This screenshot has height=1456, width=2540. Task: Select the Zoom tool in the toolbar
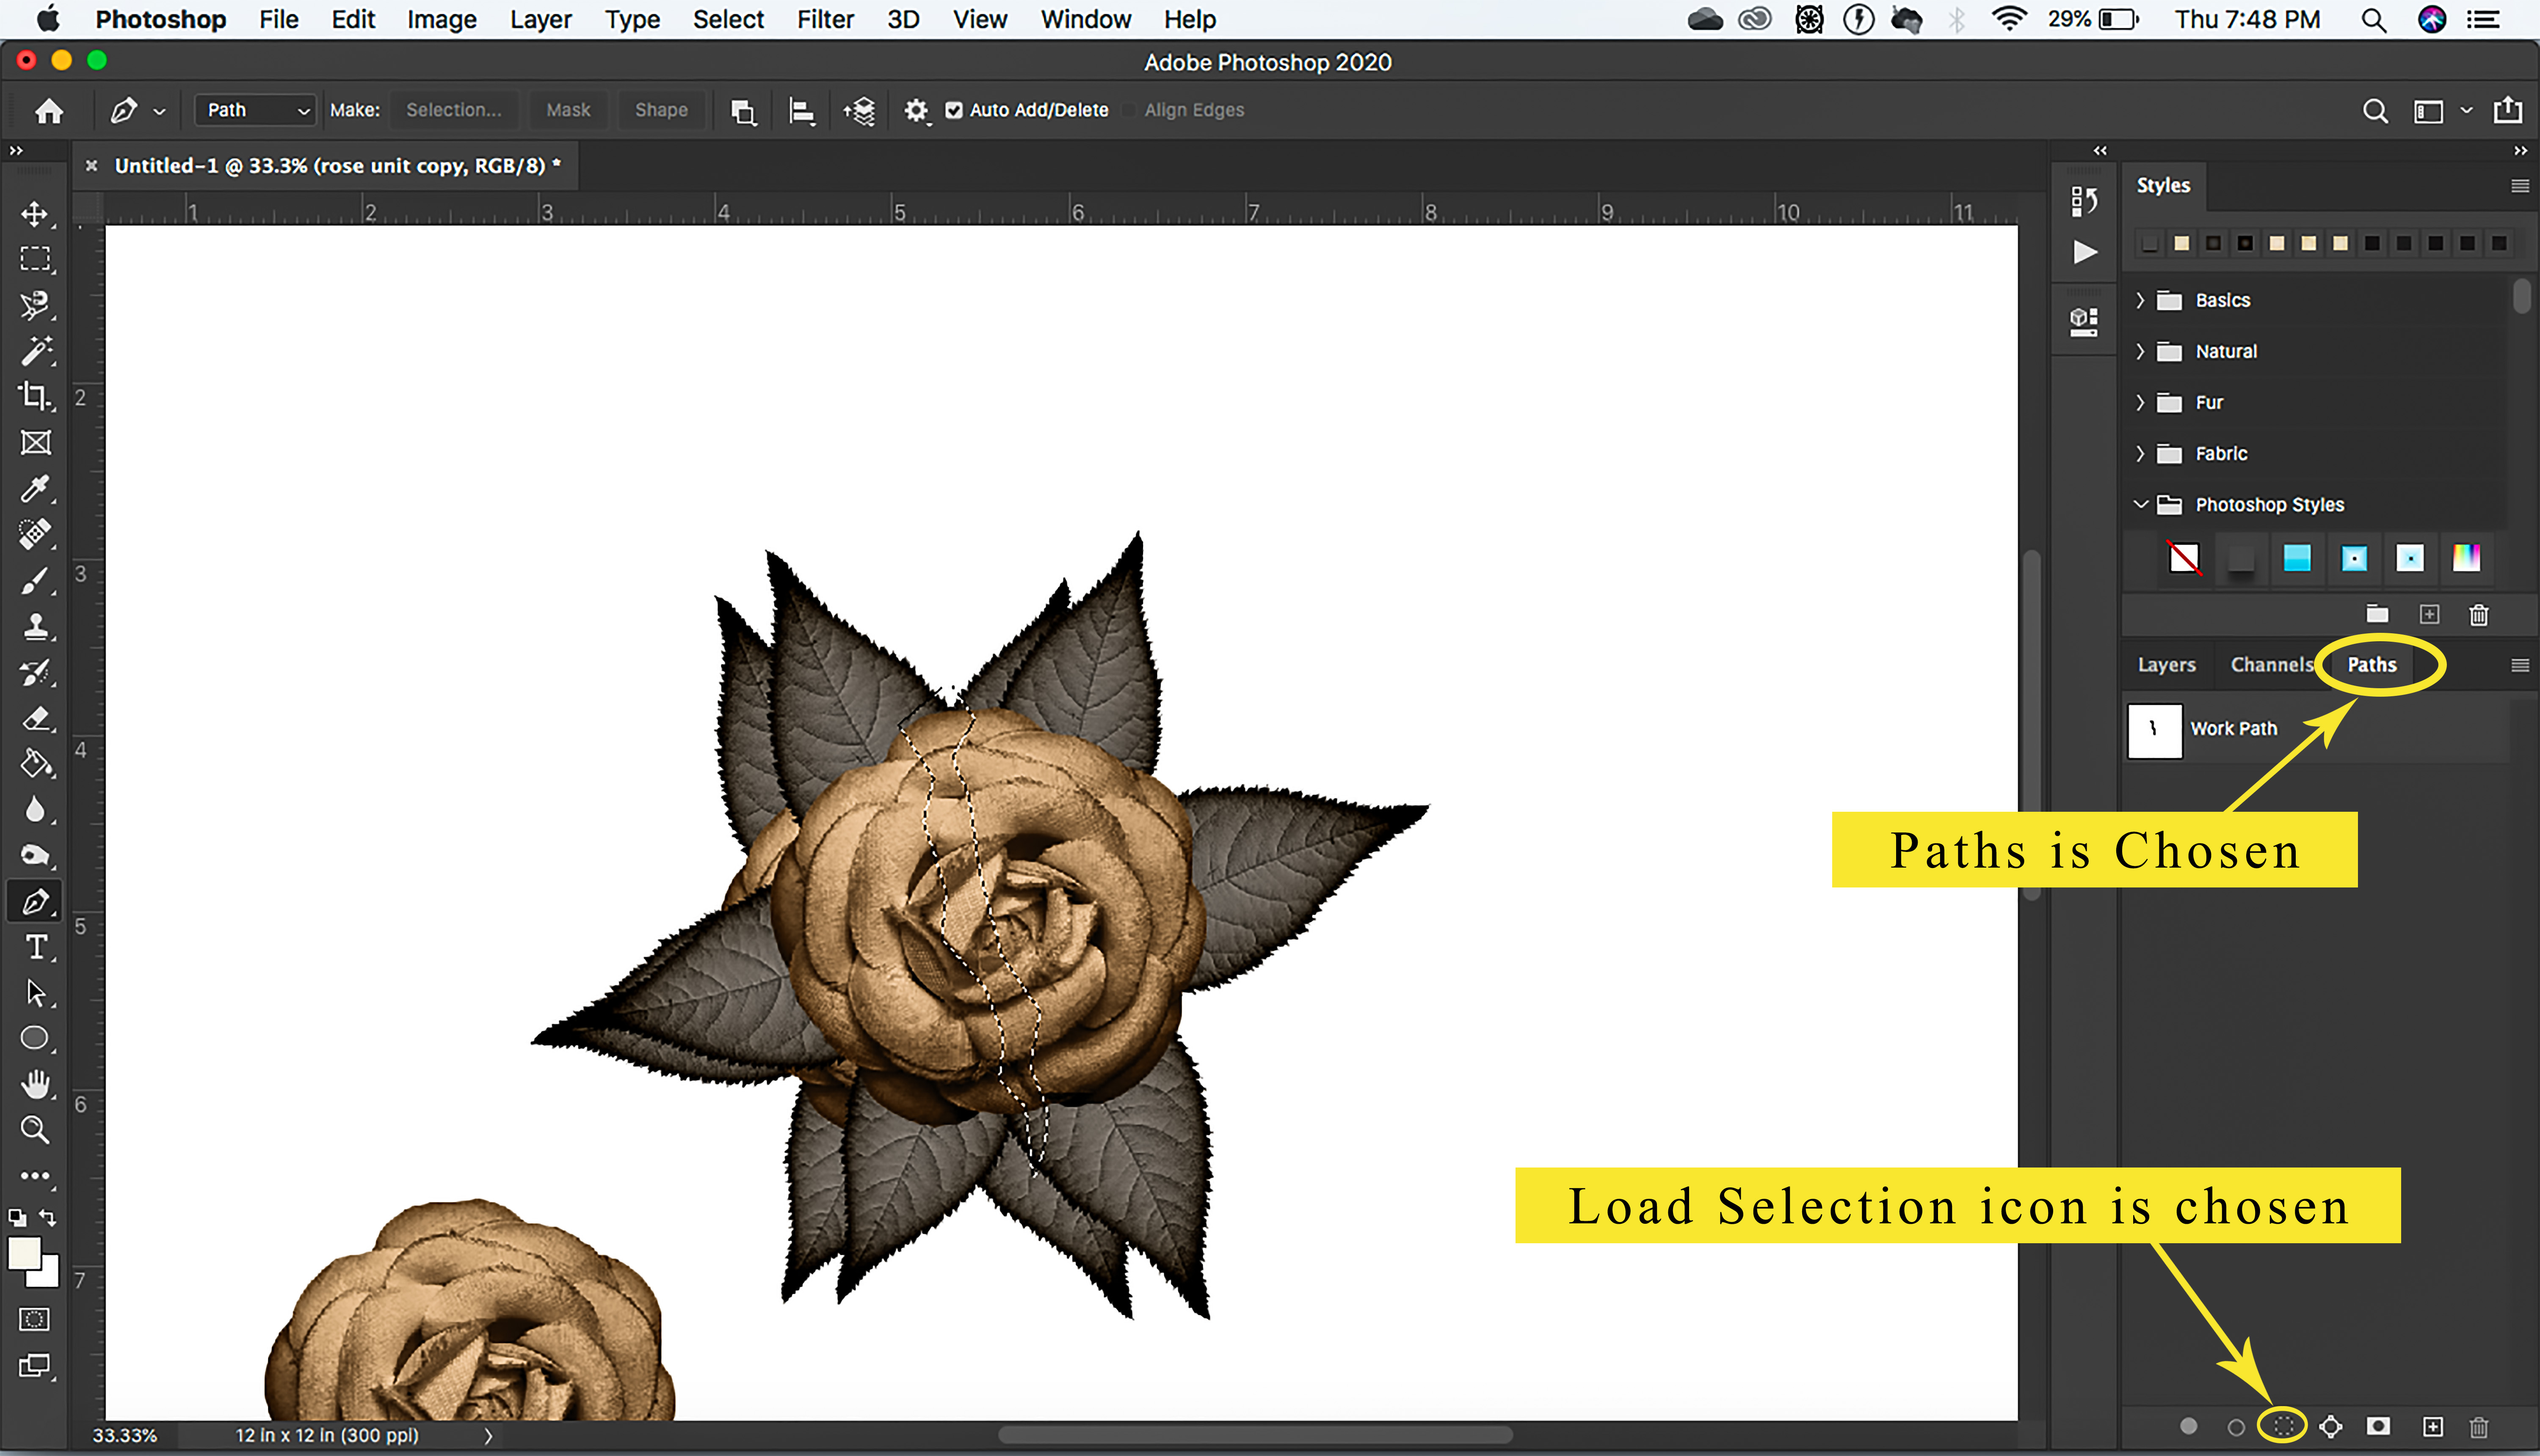coord(35,1130)
